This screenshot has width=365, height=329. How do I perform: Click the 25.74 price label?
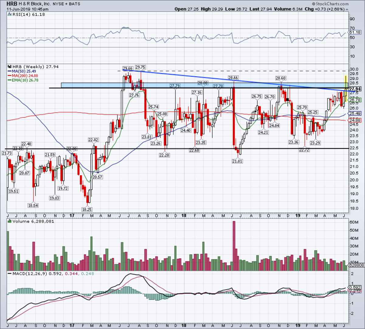[153, 107]
